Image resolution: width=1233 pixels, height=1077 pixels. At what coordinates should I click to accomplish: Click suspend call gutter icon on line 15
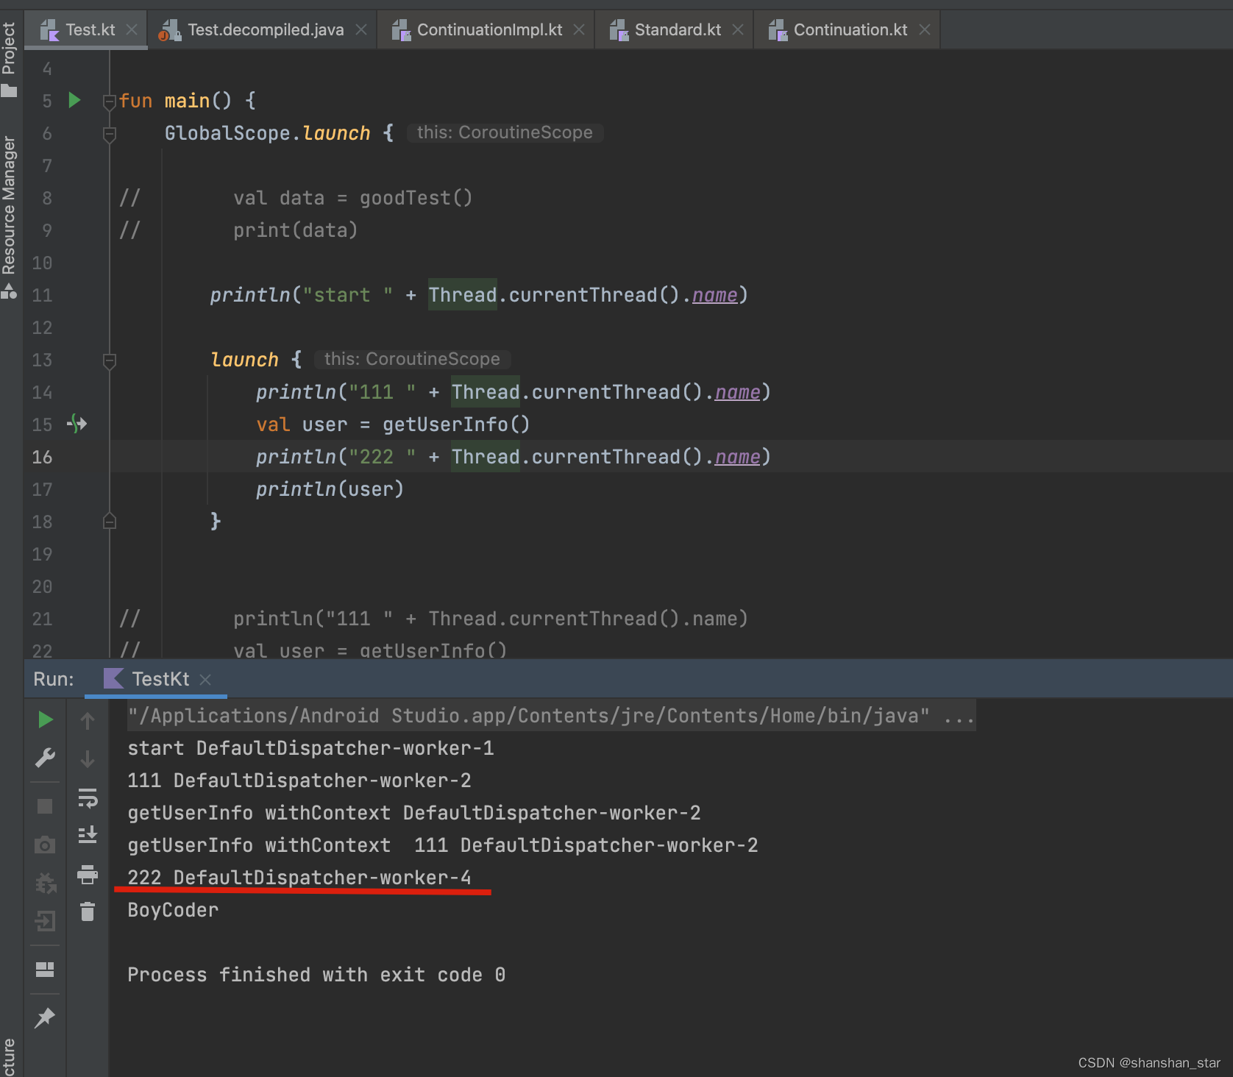click(77, 424)
